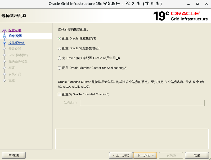Viewport: 211px width, 160px height.
Task: Enable 配置为 Oracle Extended Cluster checkbox
Action: point(59,94)
